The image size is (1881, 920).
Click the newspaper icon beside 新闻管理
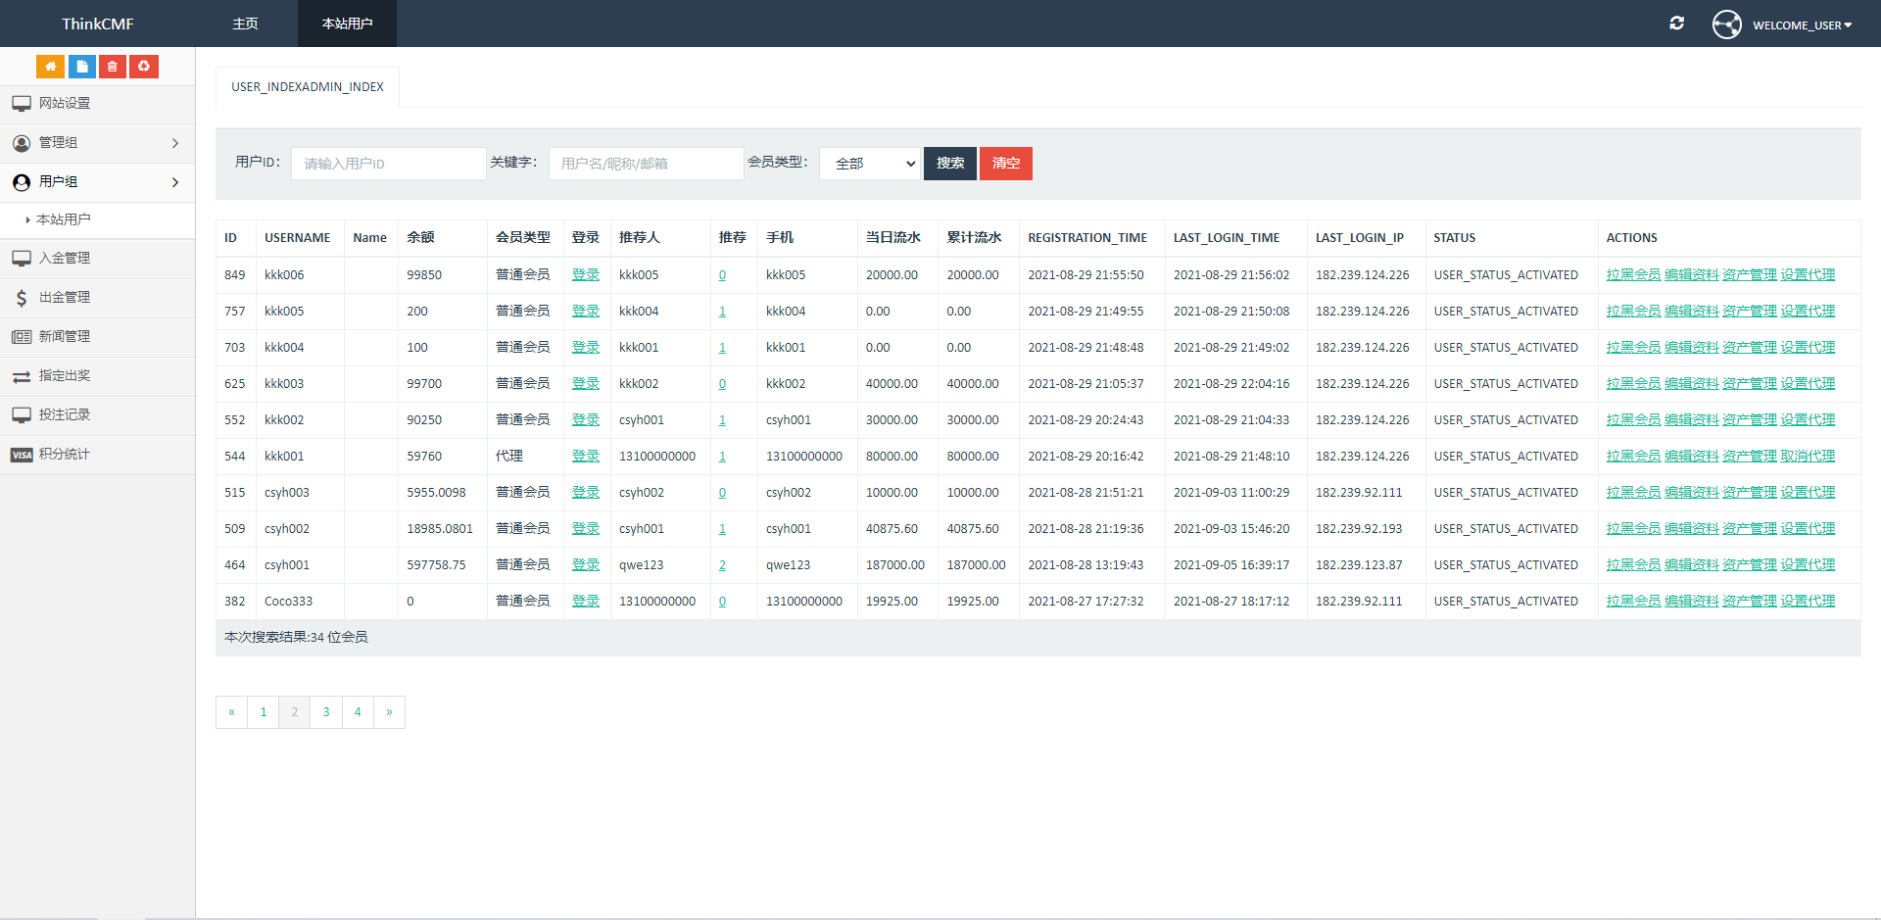point(22,336)
